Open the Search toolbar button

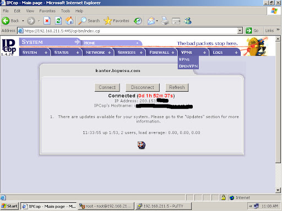tap(89, 21)
